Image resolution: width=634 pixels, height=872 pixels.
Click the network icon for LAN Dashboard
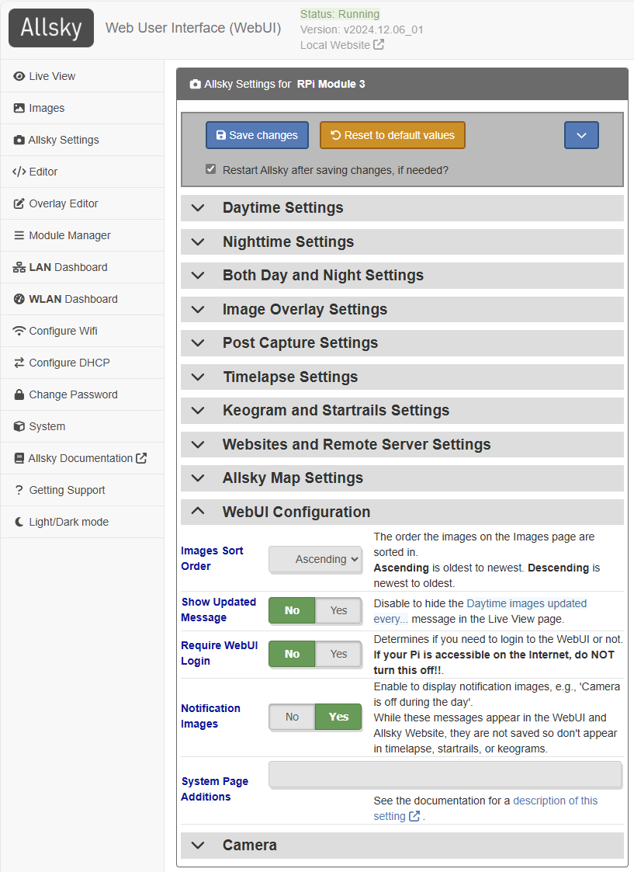point(19,267)
